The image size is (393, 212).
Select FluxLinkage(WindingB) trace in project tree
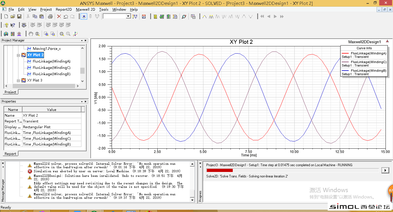(51, 74)
